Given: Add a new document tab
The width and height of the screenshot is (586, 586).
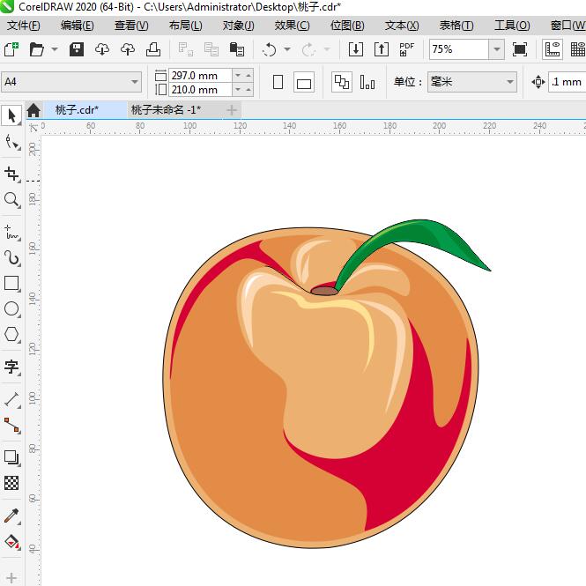Looking at the screenshot, I should pos(232,110).
